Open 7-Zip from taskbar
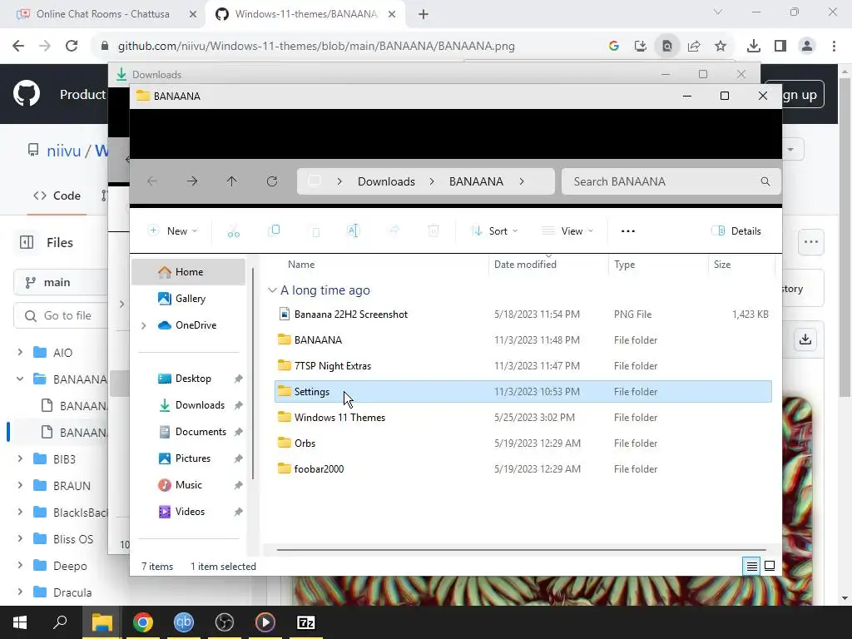Screen dimensions: 852x639 pos(306,622)
